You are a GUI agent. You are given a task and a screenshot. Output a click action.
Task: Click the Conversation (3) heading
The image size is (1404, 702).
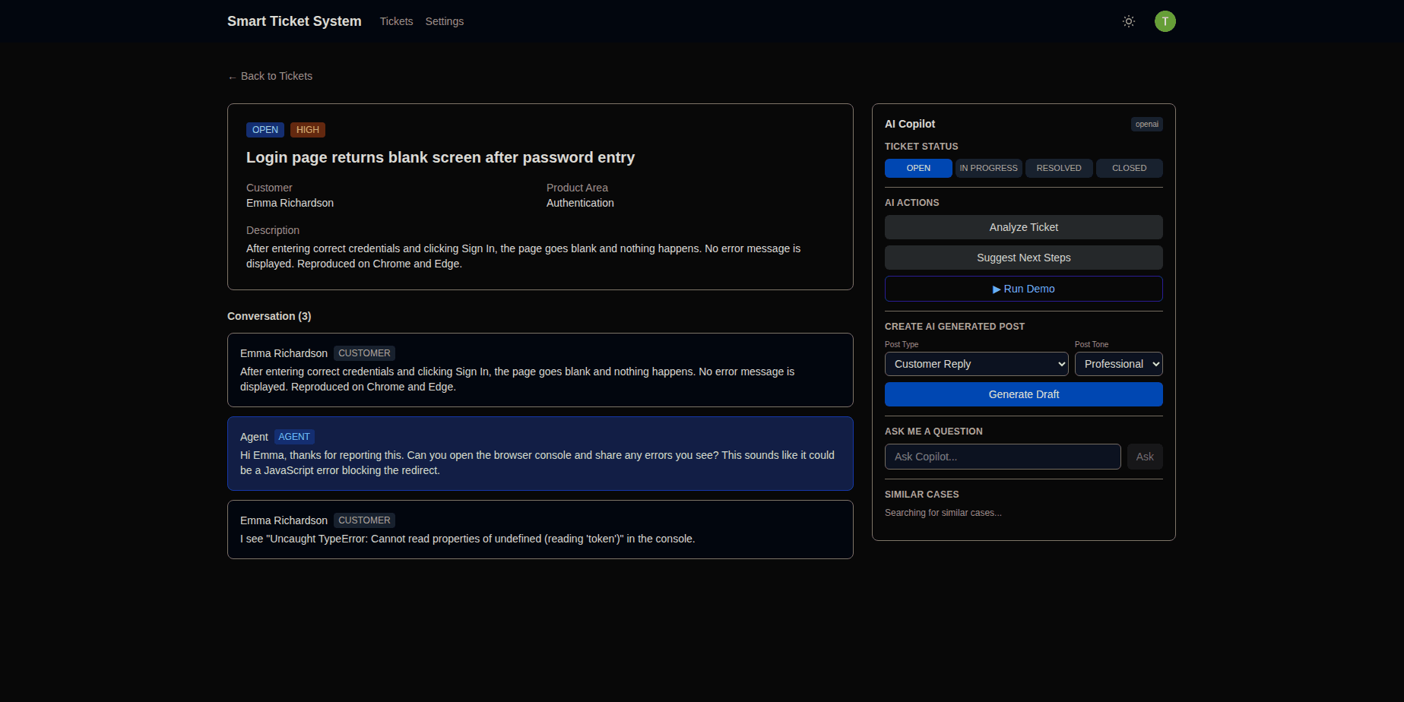click(x=269, y=316)
